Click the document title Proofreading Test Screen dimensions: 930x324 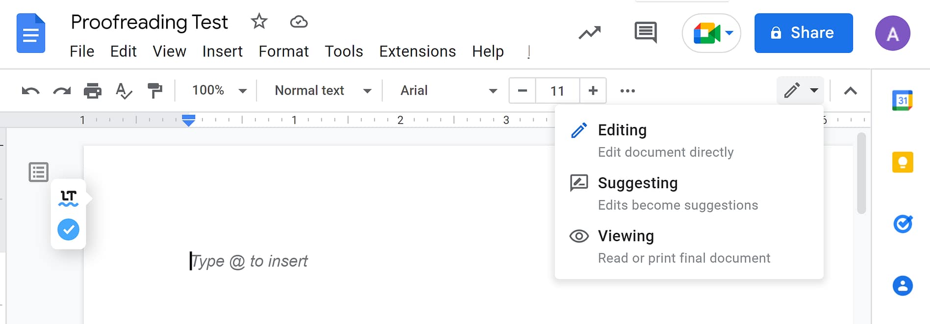150,22
